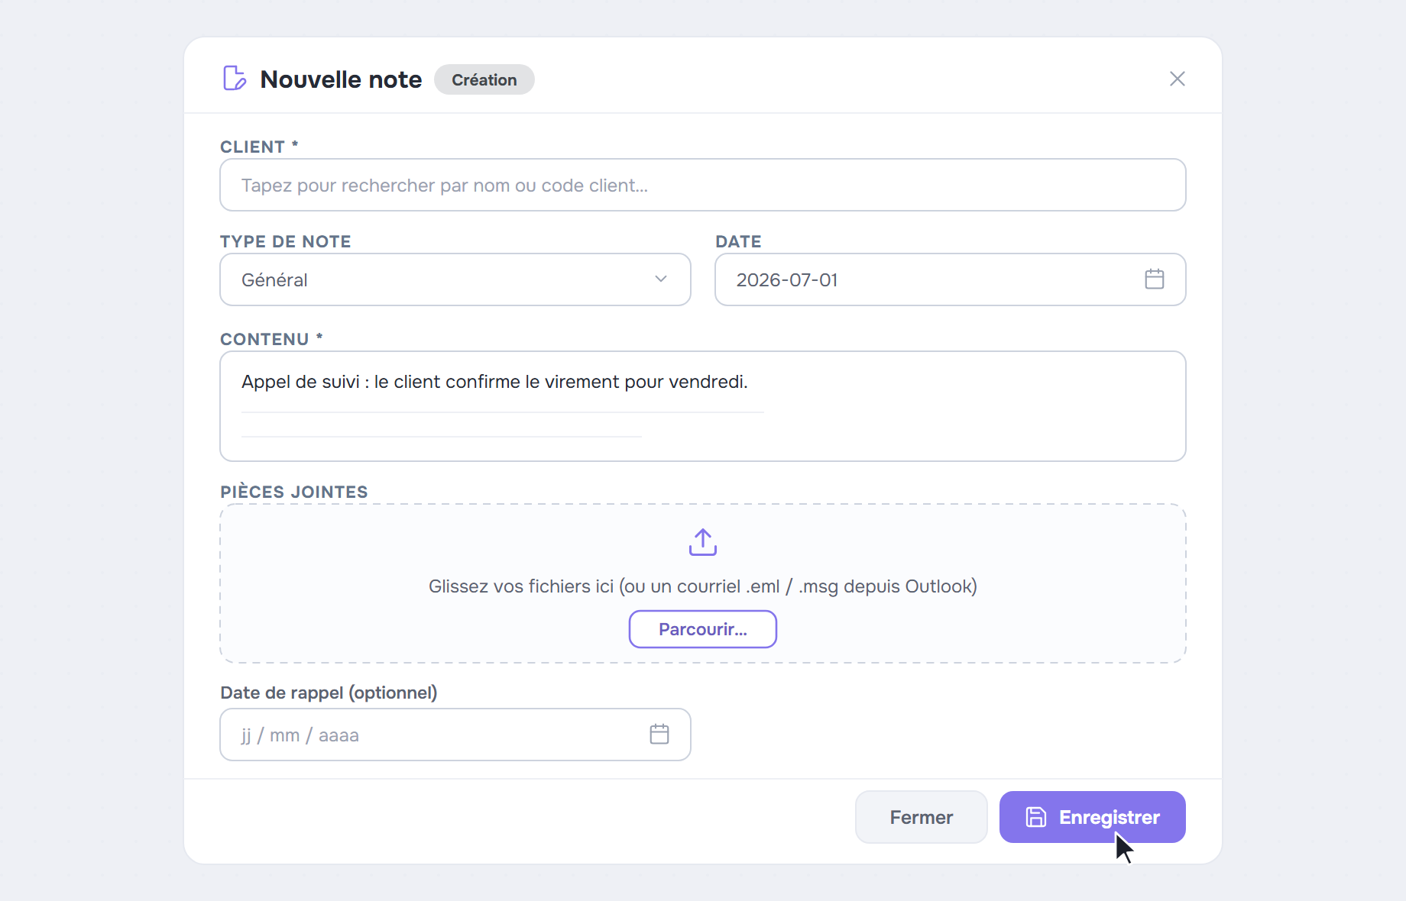Open the calendar picker for Date

point(1154,279)
